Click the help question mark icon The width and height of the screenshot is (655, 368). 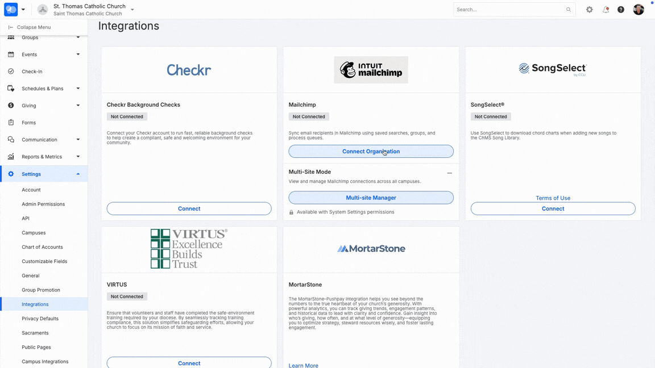pyautogui.click(x=620, y=9)
